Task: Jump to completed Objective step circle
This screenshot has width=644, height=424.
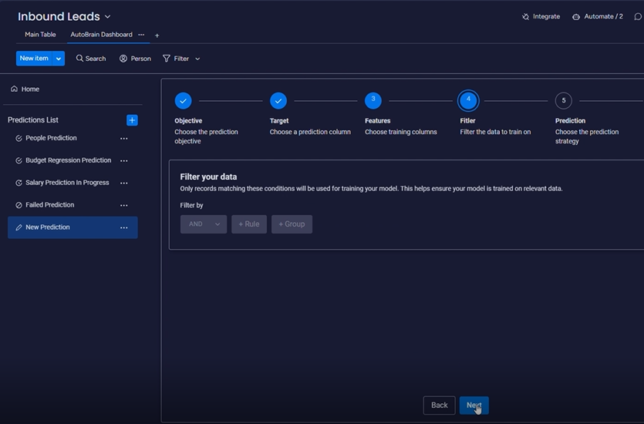Action: (x=183, y=101)
